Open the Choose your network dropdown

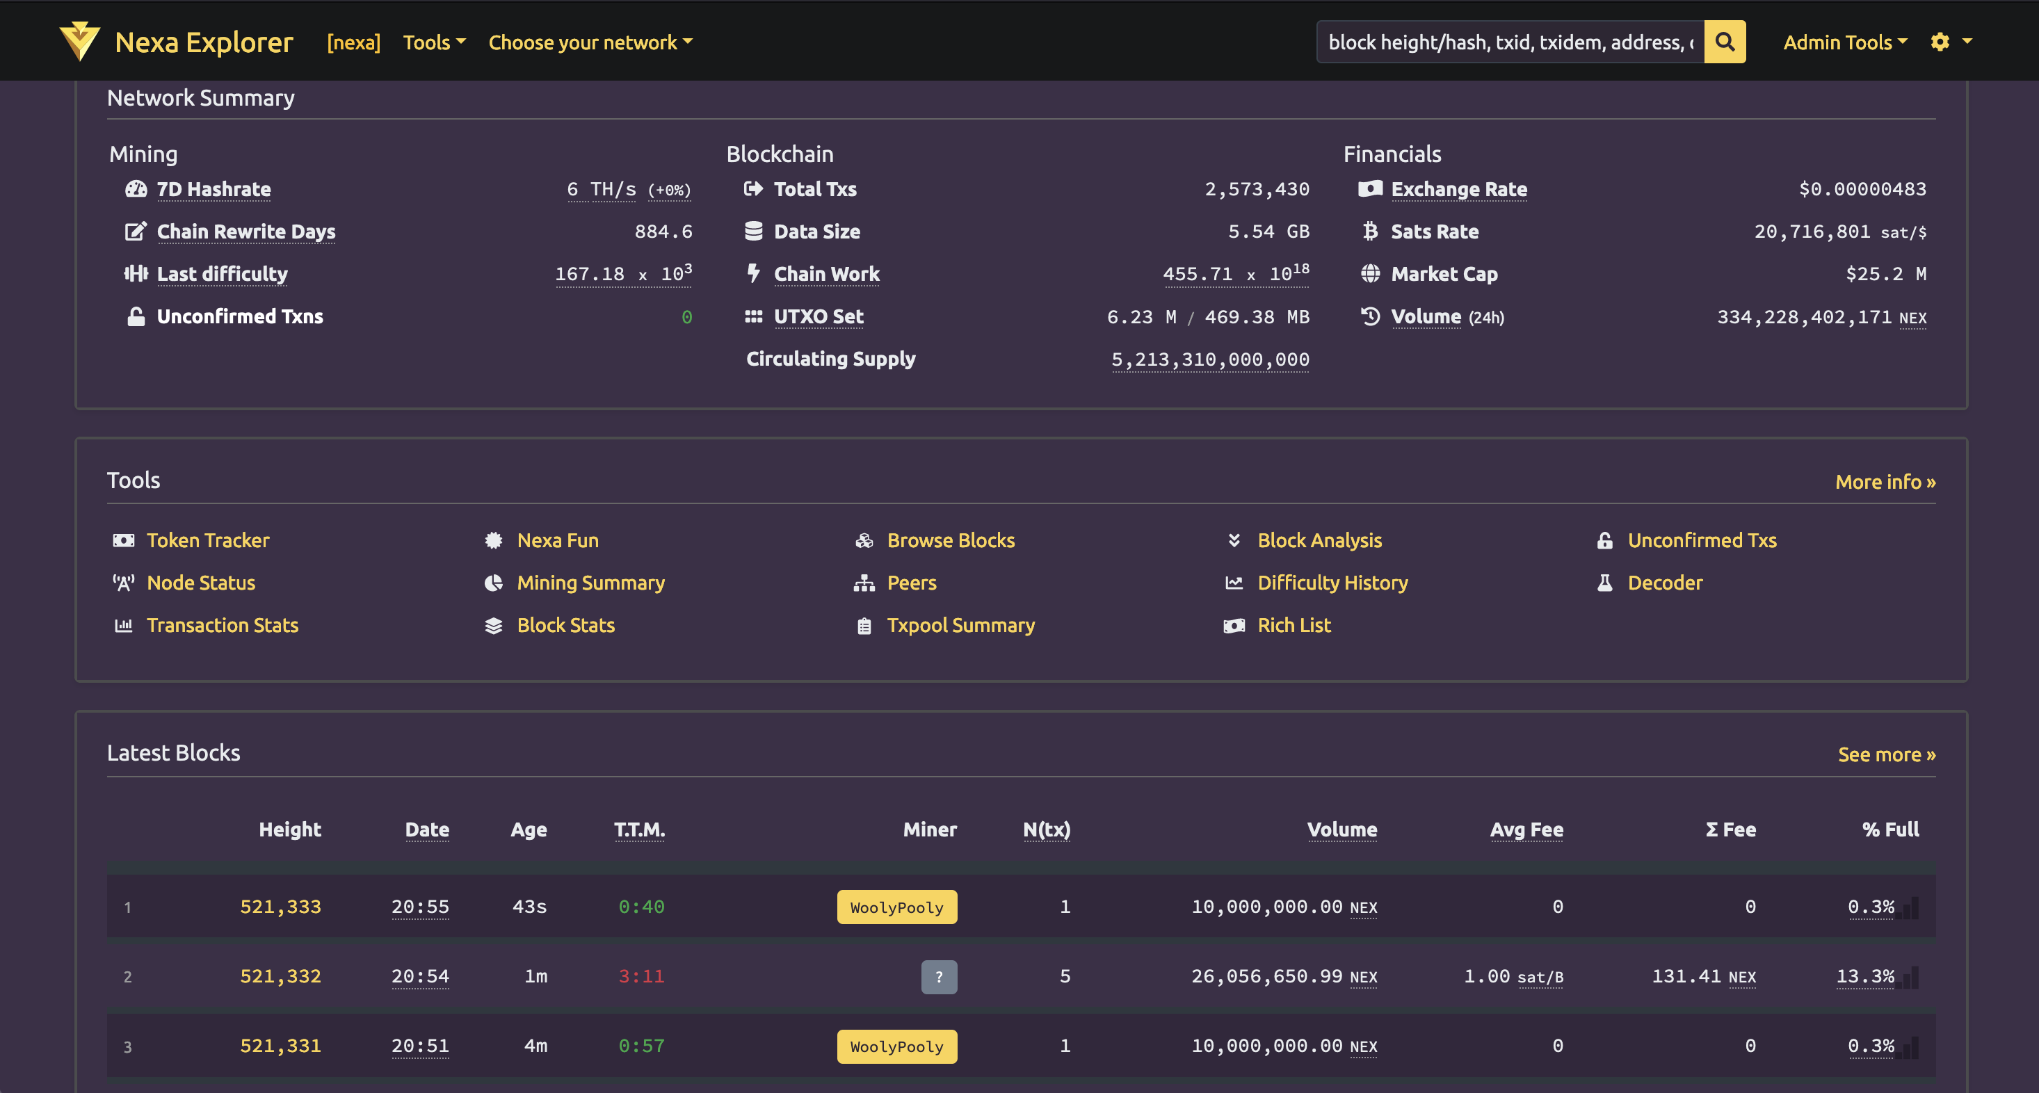[590, 42]
